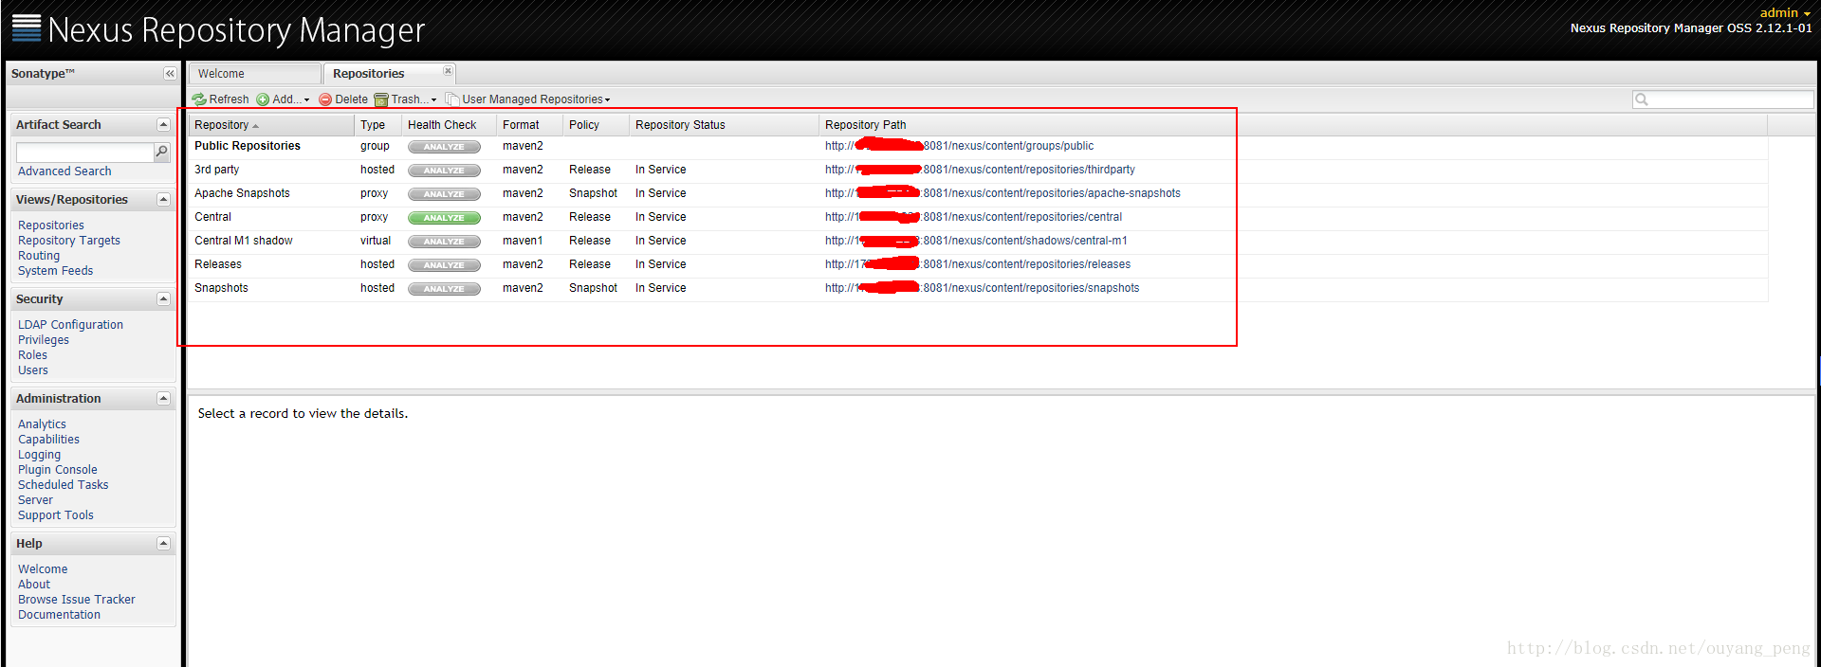
Task: Select the Repositories tab
Action: click(389, 74)
